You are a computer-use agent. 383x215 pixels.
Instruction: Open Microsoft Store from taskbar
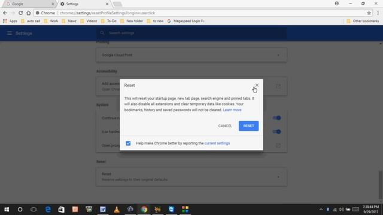click(x=61, y=210)
